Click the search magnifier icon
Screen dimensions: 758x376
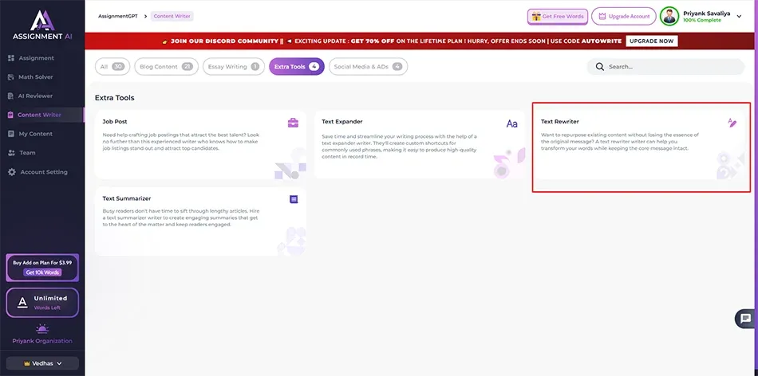[600, 67]
